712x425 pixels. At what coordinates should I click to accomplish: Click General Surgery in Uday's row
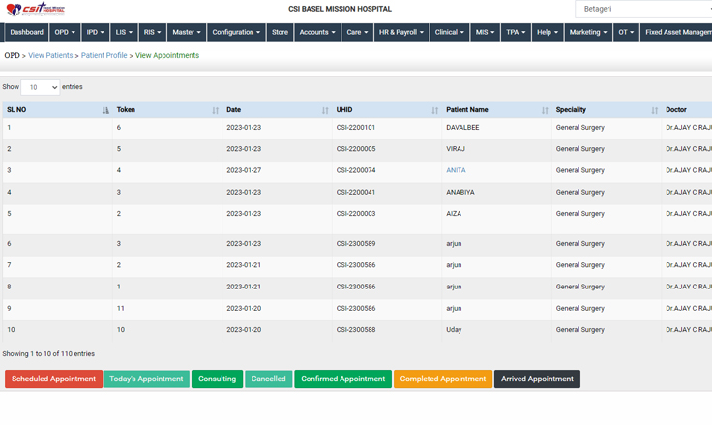(579, 330)
